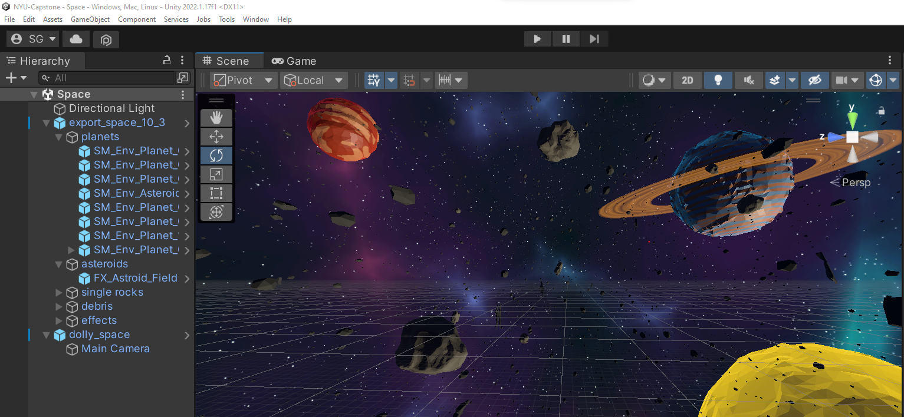Open grid visibility dropdown arrow
This screenshot has width=904, height=417.
coord(392,80)
